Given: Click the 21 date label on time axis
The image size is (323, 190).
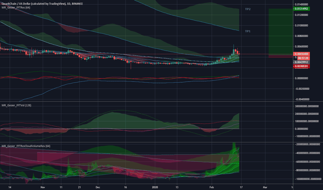Looking at the screenshot, I should 79,187.
